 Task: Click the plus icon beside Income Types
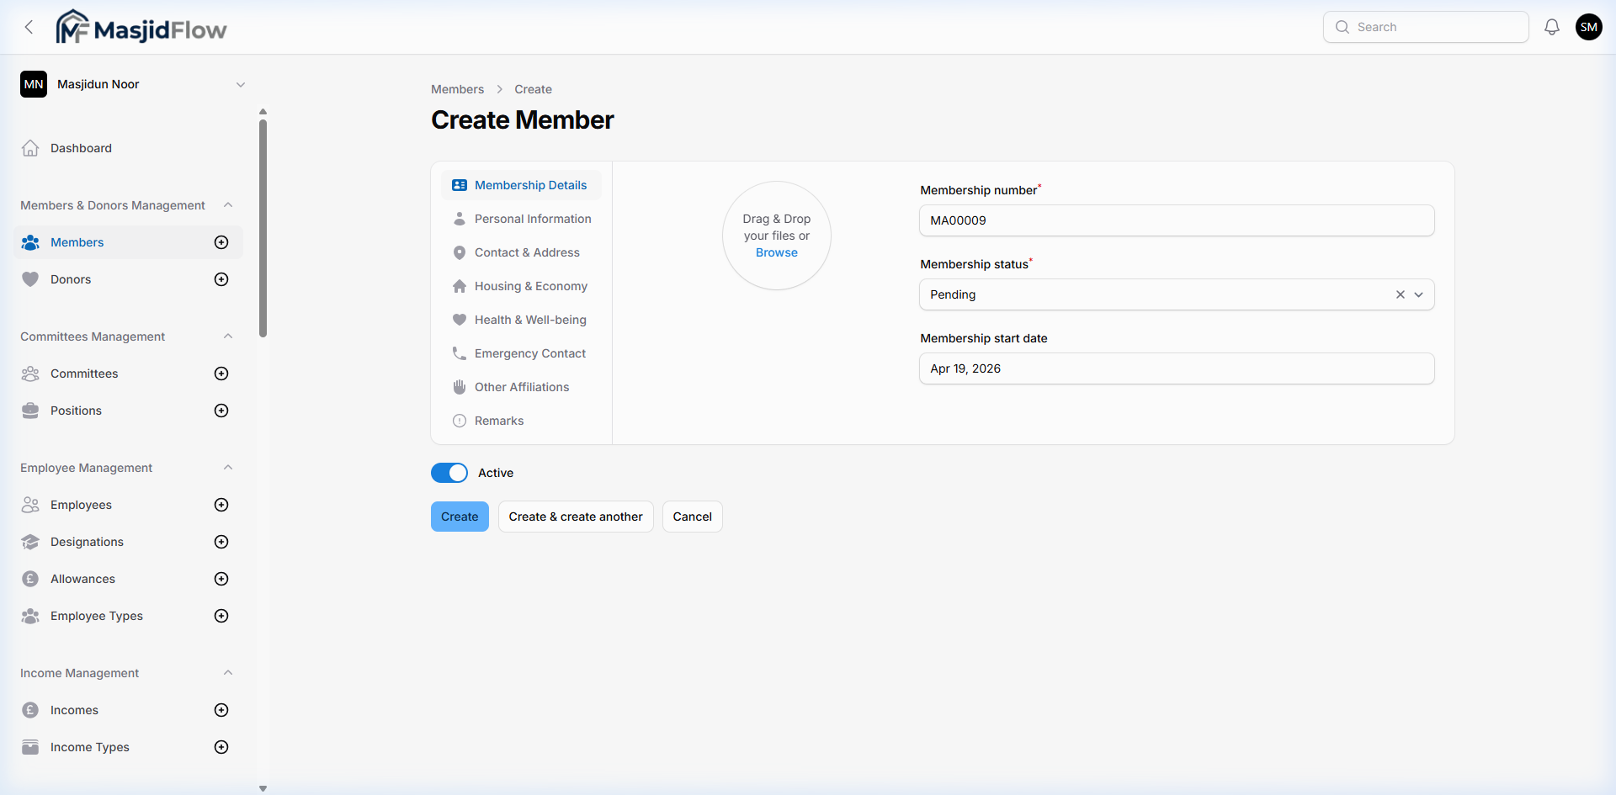click(221, 747)
